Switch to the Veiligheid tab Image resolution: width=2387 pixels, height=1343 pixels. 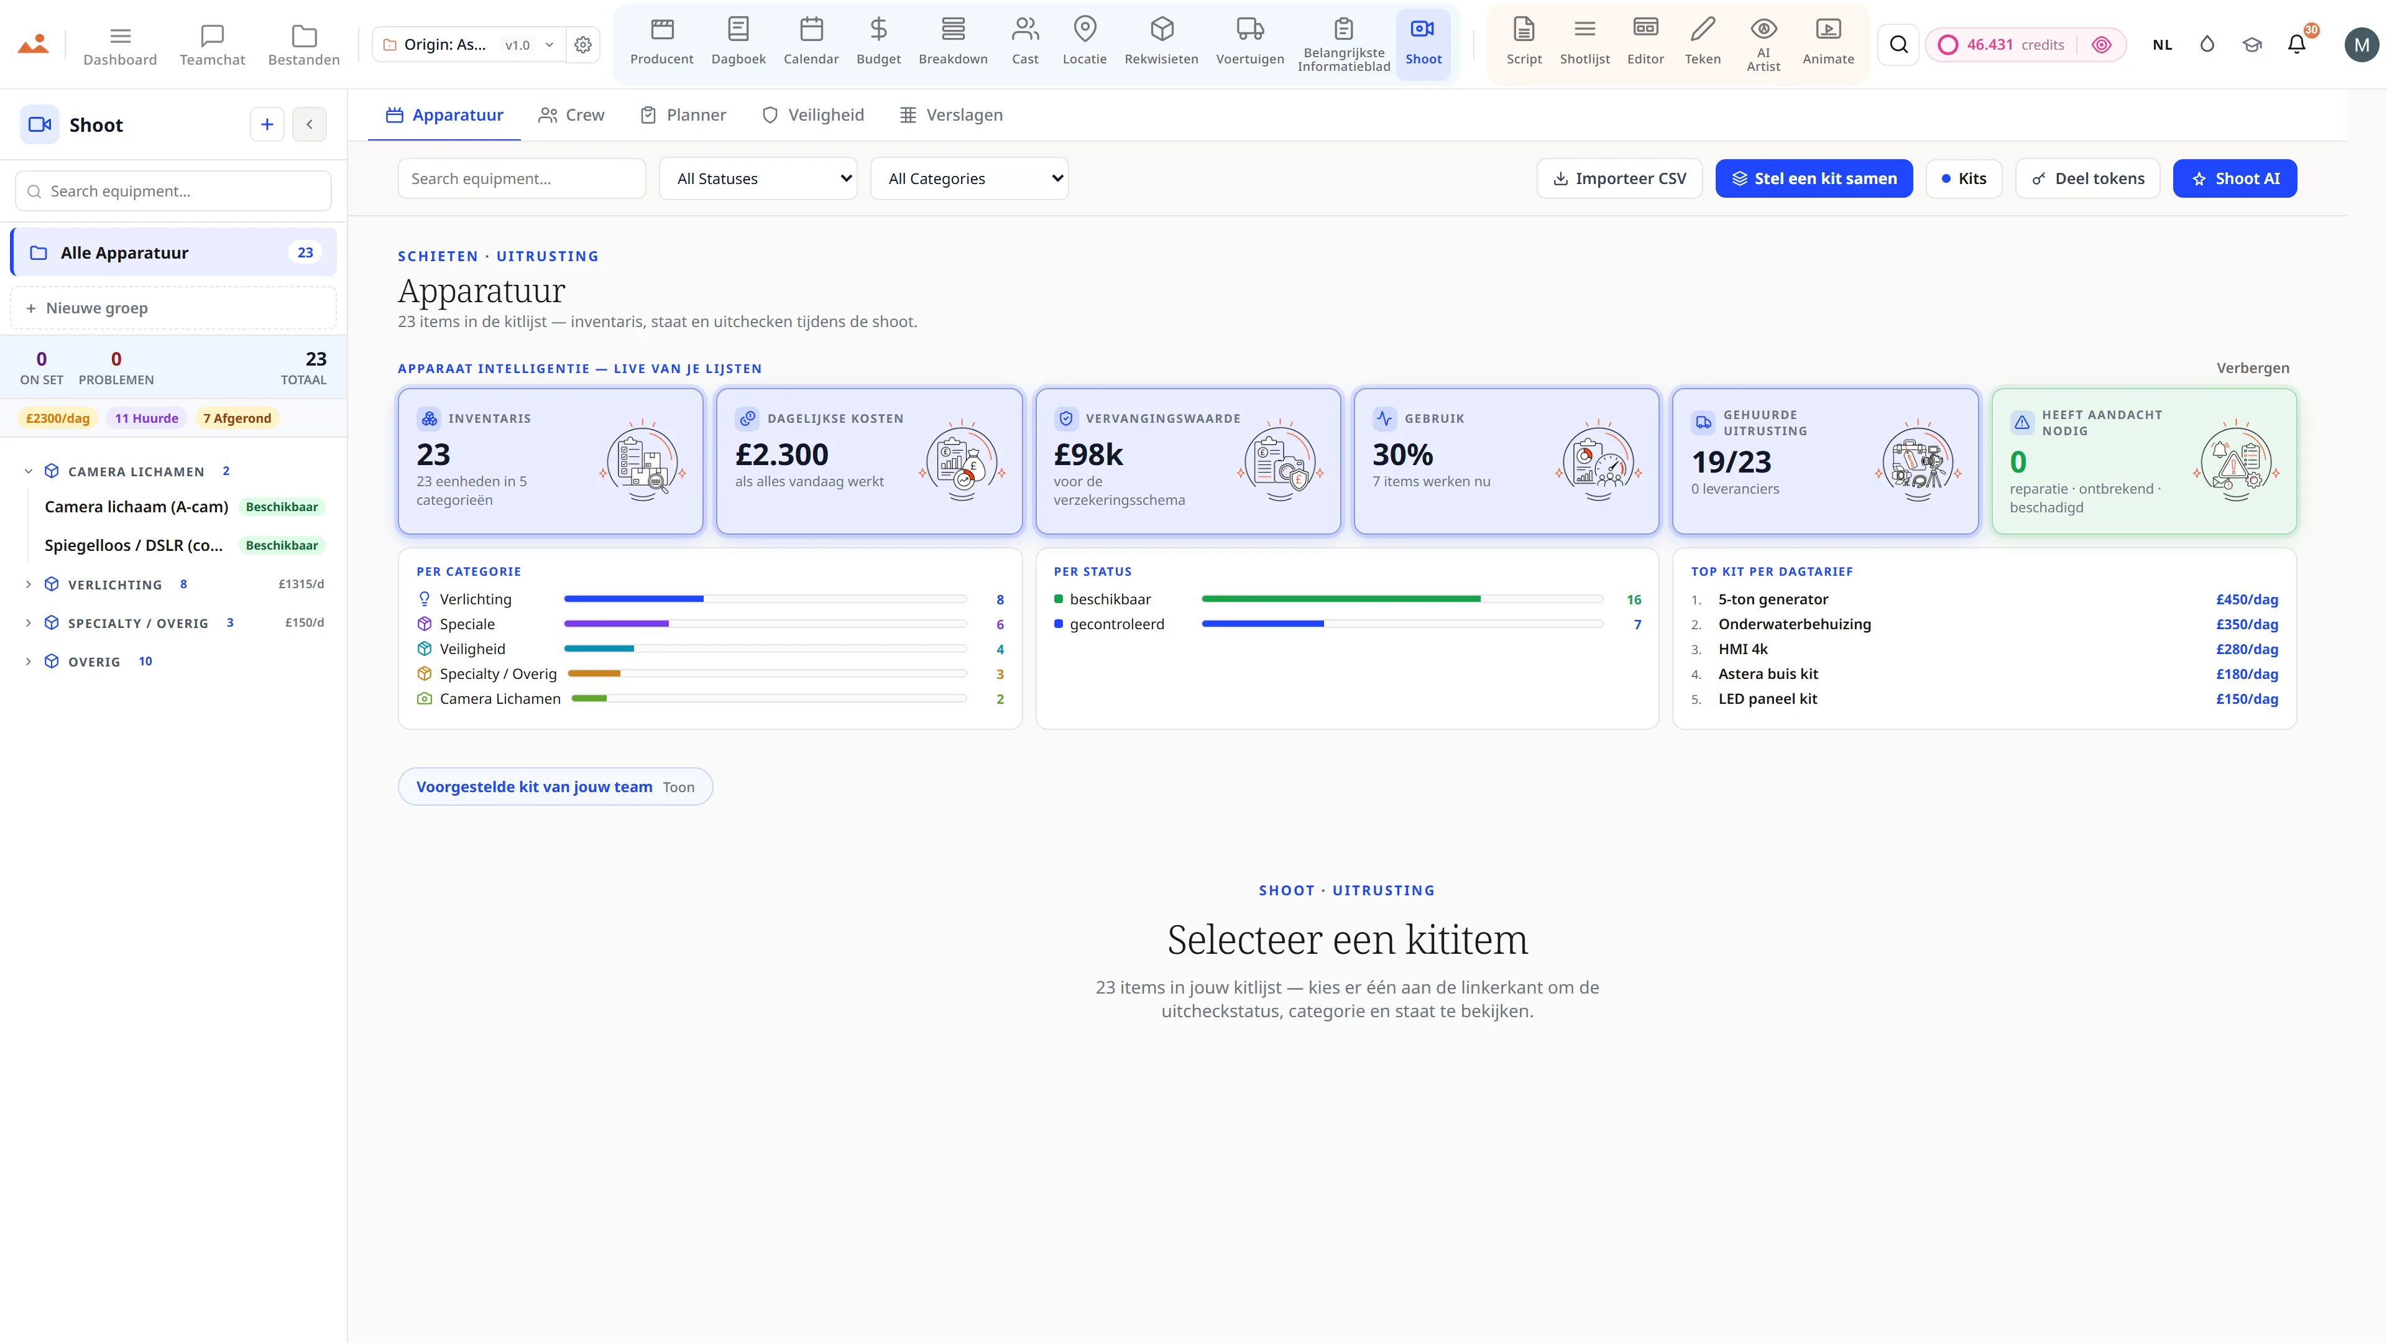coord(812,115)
